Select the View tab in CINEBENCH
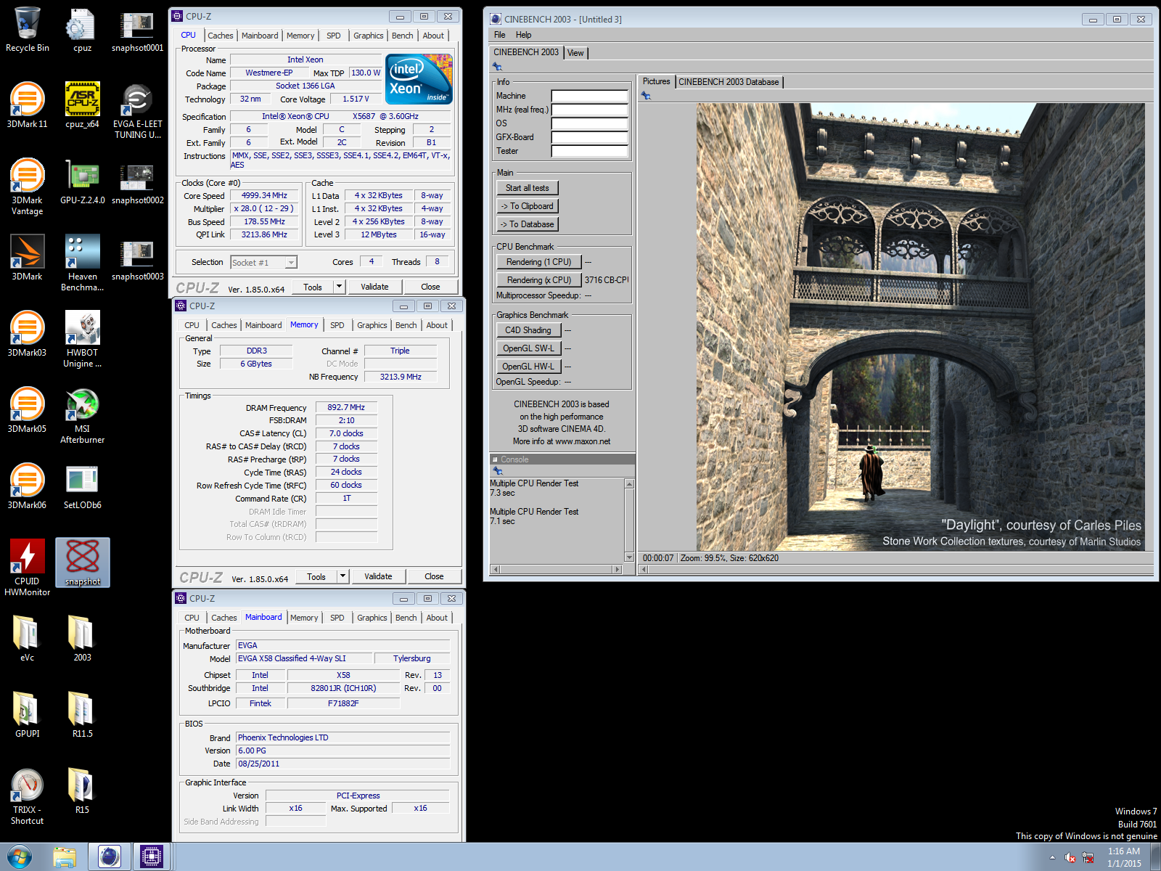The width and height of the screenshot is (1161, 871). click(x=575, y=53)
